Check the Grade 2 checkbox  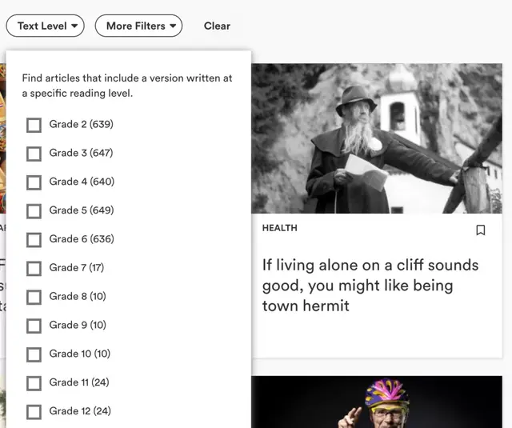pyautogui.click(x=34, y=125)
